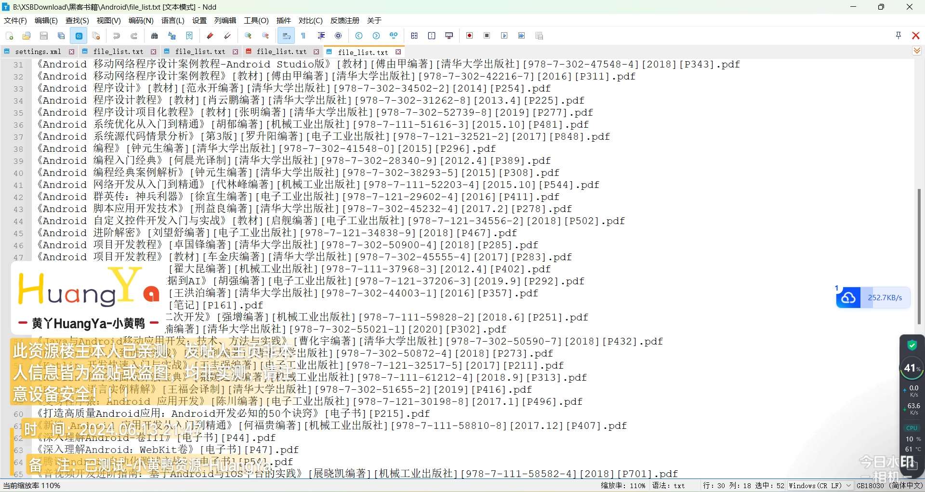The width and height of the screenshot is (925, 492).
Task: Open the 关于 menu
Action: 374,20
